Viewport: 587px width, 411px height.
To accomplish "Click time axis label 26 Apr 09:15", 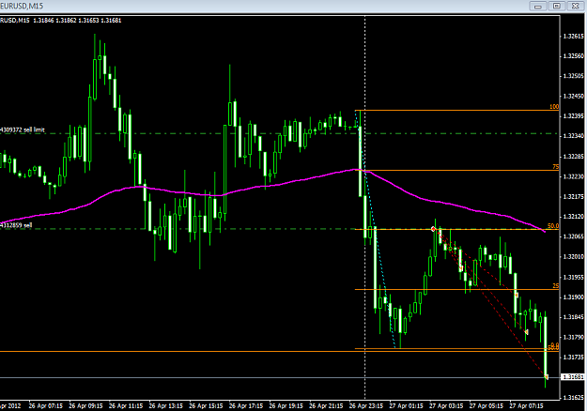I will click(85, 405).
